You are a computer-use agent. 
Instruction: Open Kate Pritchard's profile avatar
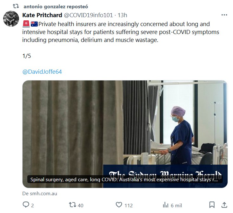tap(11, 19)
